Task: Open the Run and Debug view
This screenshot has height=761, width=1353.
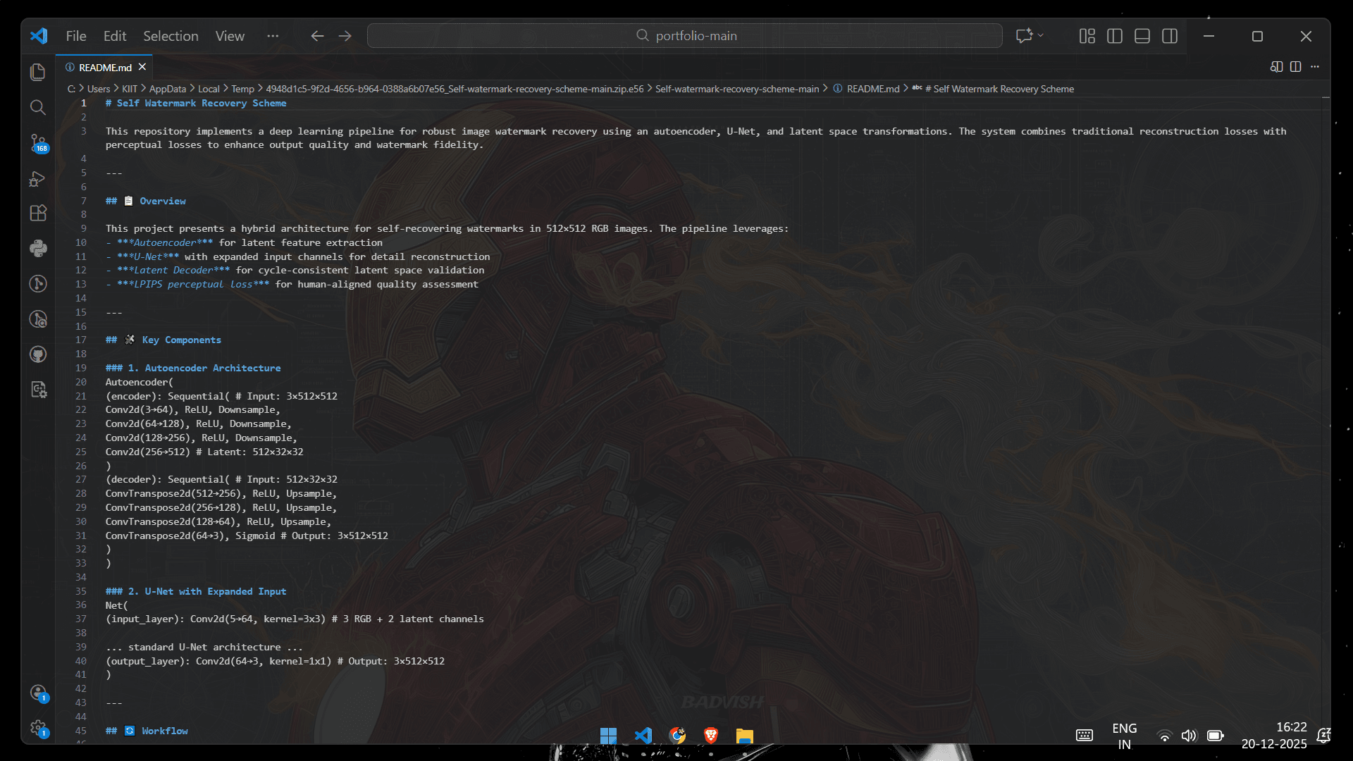Action: pos(38,179)
